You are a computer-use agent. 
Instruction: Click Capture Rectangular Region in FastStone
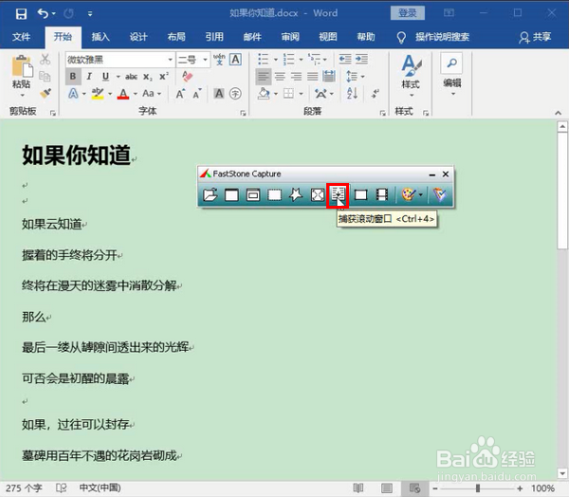[x=275, y=195]
